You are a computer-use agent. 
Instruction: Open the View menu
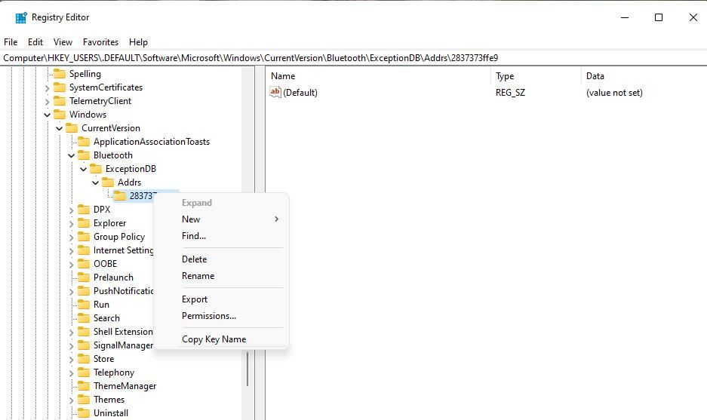63,42
